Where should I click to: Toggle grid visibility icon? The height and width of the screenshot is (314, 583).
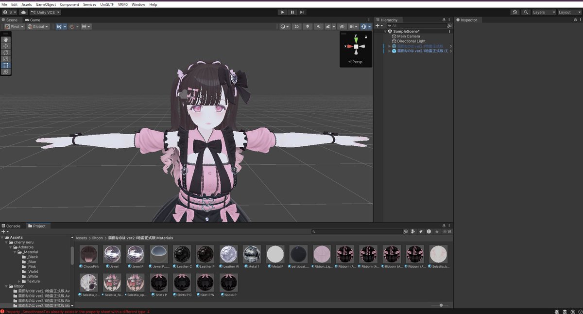click(x=59, y=27)
